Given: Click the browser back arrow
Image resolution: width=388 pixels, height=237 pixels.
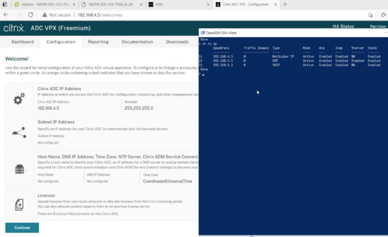Looking at the screenshot, I should tap(6, 15).
